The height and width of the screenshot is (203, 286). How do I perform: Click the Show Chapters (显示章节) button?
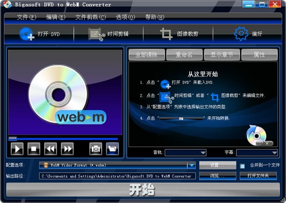pyautogui.click(x=222, y=54)
